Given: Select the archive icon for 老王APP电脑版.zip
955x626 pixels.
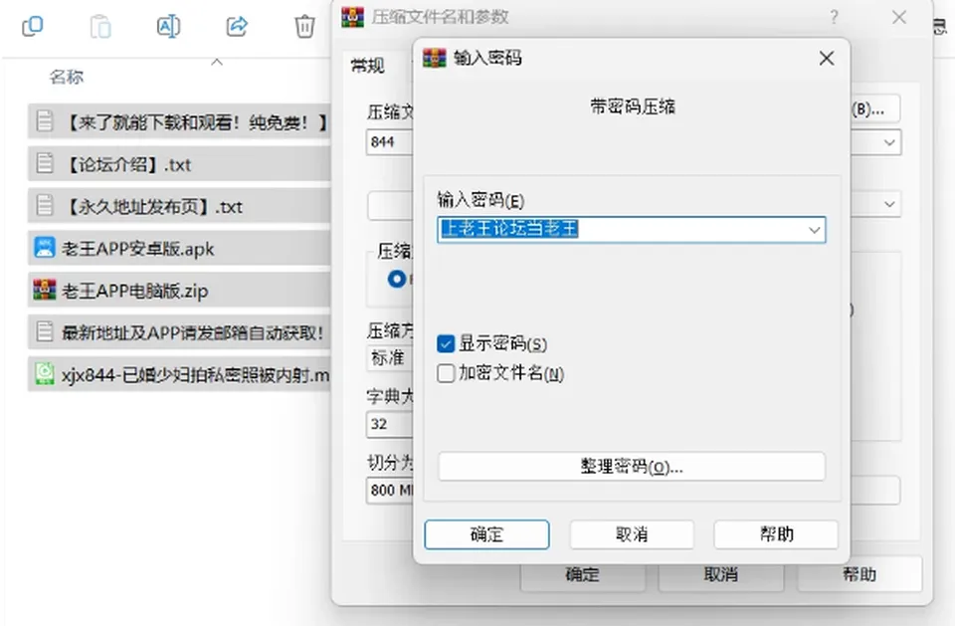Looking at the screenshot, I should (45, 290).
